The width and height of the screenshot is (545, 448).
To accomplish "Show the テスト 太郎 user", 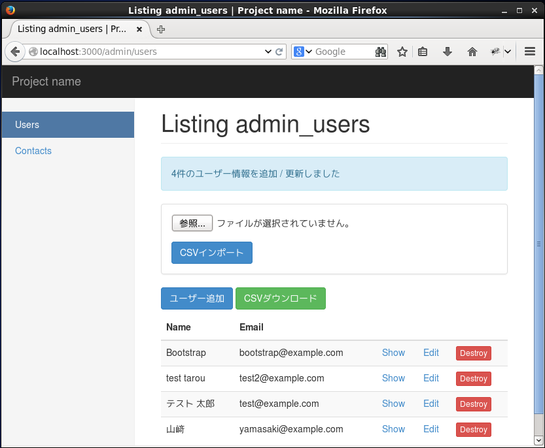I will [393, 404].
